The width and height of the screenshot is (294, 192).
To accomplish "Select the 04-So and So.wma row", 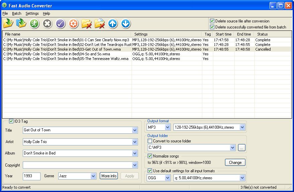I will 147,54.
